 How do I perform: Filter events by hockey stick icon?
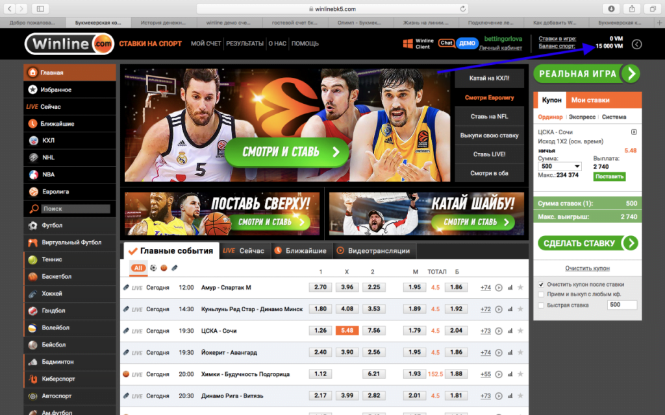tap(174, 268)
